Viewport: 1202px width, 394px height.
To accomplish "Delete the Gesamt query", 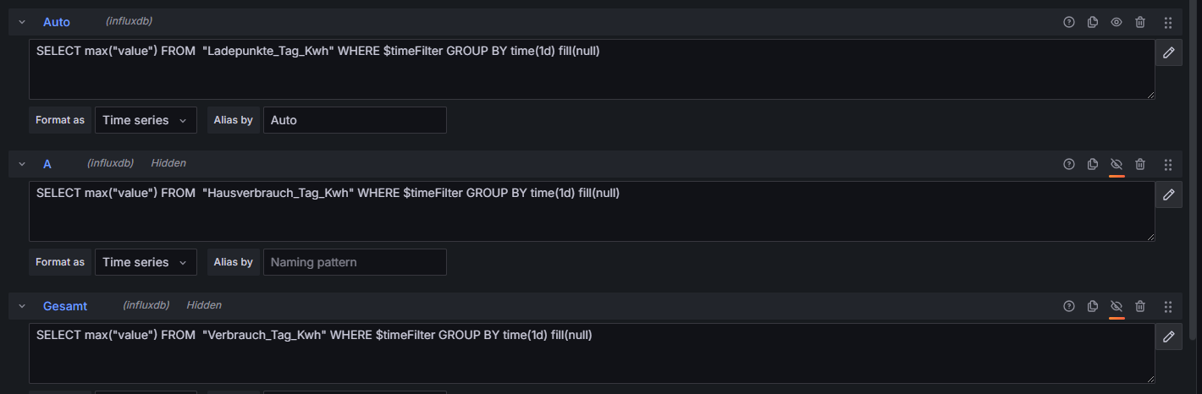I will click(1140, 306).
